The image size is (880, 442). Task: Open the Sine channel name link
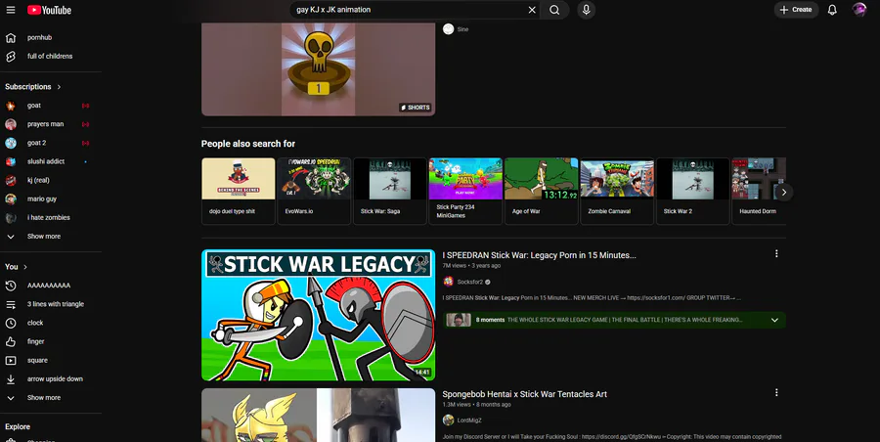(x=462, y=29)
